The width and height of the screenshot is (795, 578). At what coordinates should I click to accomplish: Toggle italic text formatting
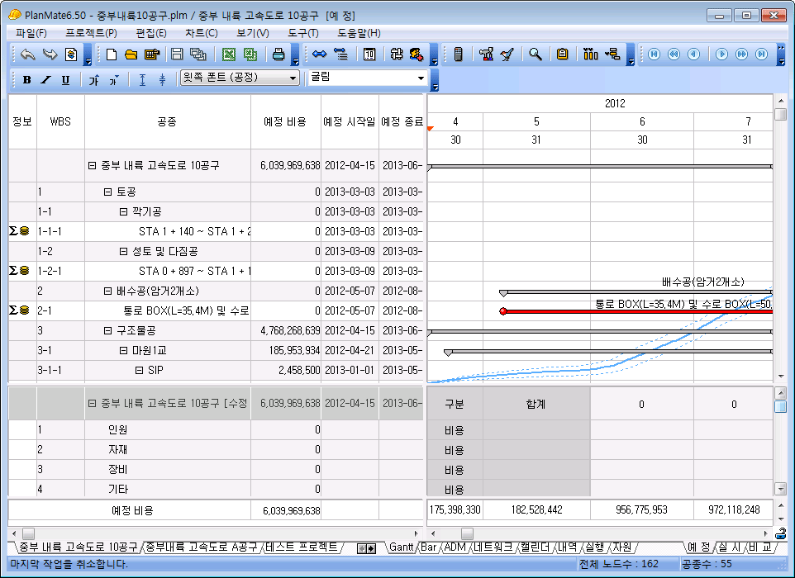pos(45,79)
